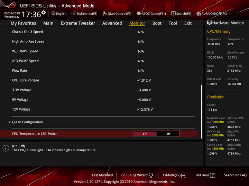The width and height of the screenshot is (249, 186).
Task: Click the 32°C temperature value
Action: tap(230, 44)
